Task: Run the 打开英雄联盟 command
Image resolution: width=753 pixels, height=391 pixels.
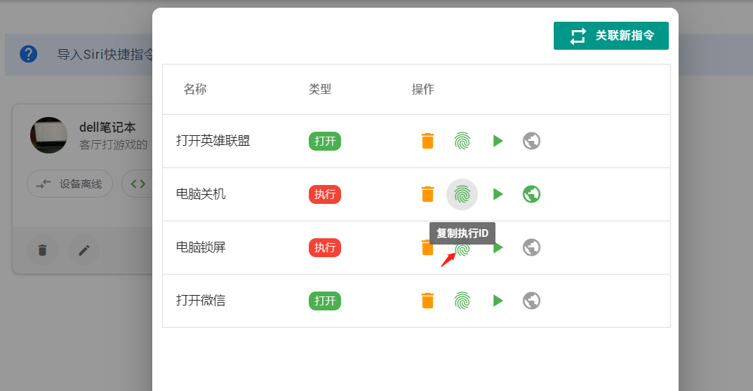Action: pos(498,141)
